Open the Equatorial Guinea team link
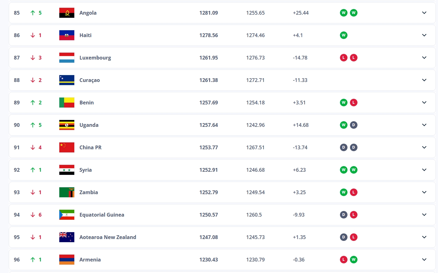 click(x=102, y=215)
